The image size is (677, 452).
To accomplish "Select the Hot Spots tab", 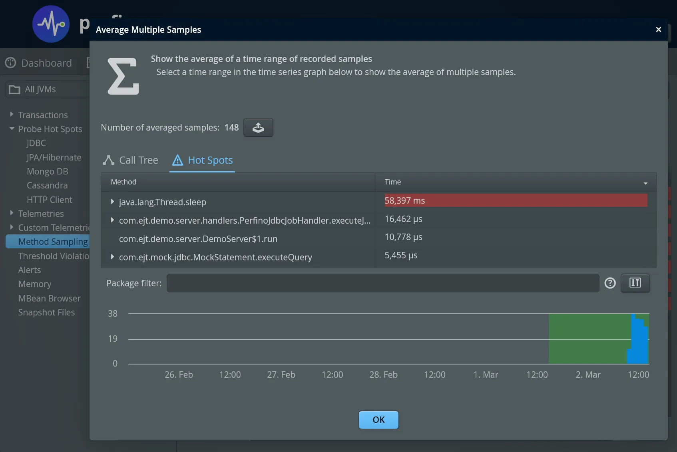I will [x=210, y=160].
